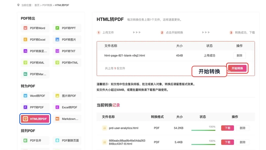Click progress bar of 666eabc88aa9b46e54da263 file
This screenshot has width=266, height=150.
tap(203, 144)
